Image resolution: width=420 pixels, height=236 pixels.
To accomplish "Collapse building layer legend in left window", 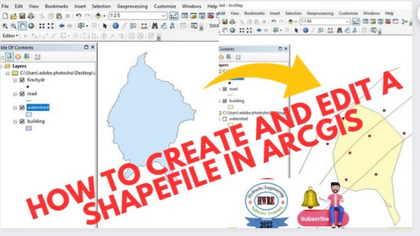I will pyautogui.click(x=15, y=121).
